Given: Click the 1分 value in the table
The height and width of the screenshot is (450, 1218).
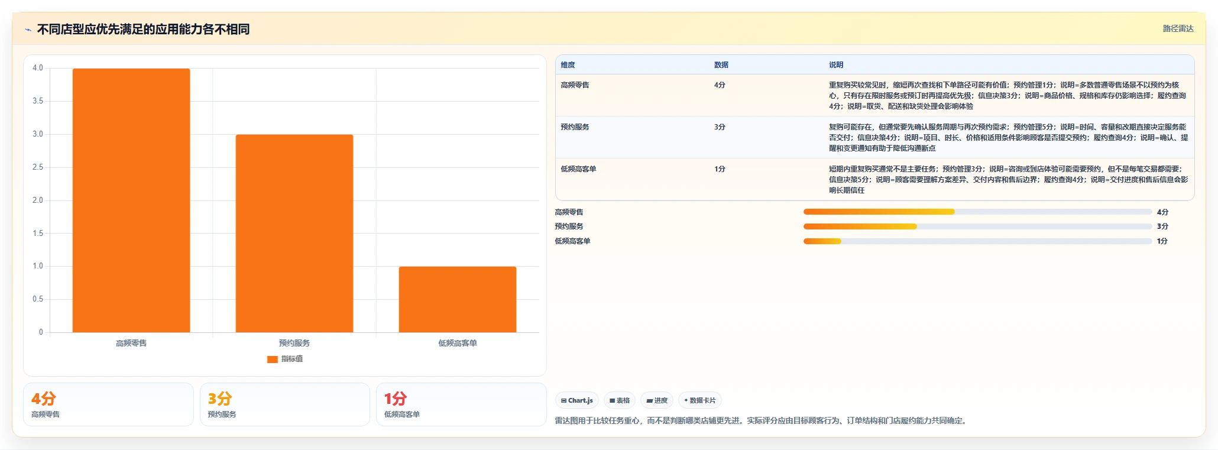Looking at the screenshot, I should [720, 169].
